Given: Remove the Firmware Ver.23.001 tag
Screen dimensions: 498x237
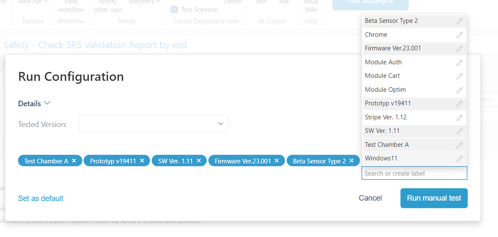Looking at the screenshot, I should (277, 161).
